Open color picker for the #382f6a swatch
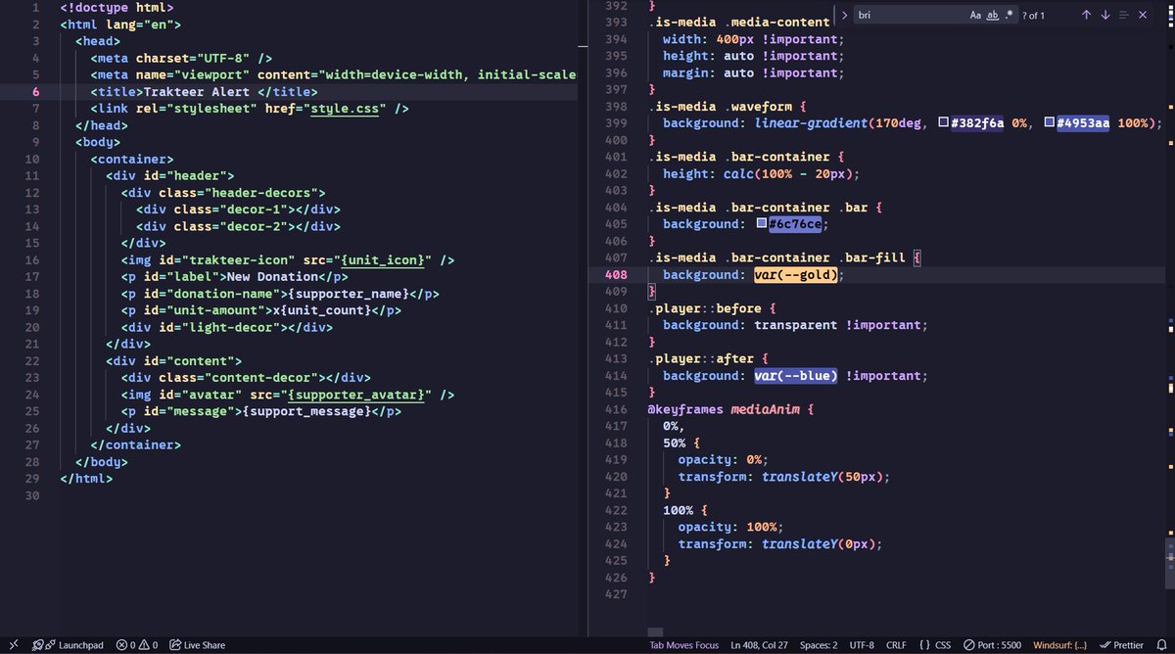The height and width of the screenshot is (654, 1175). click(x=944, y=123)
